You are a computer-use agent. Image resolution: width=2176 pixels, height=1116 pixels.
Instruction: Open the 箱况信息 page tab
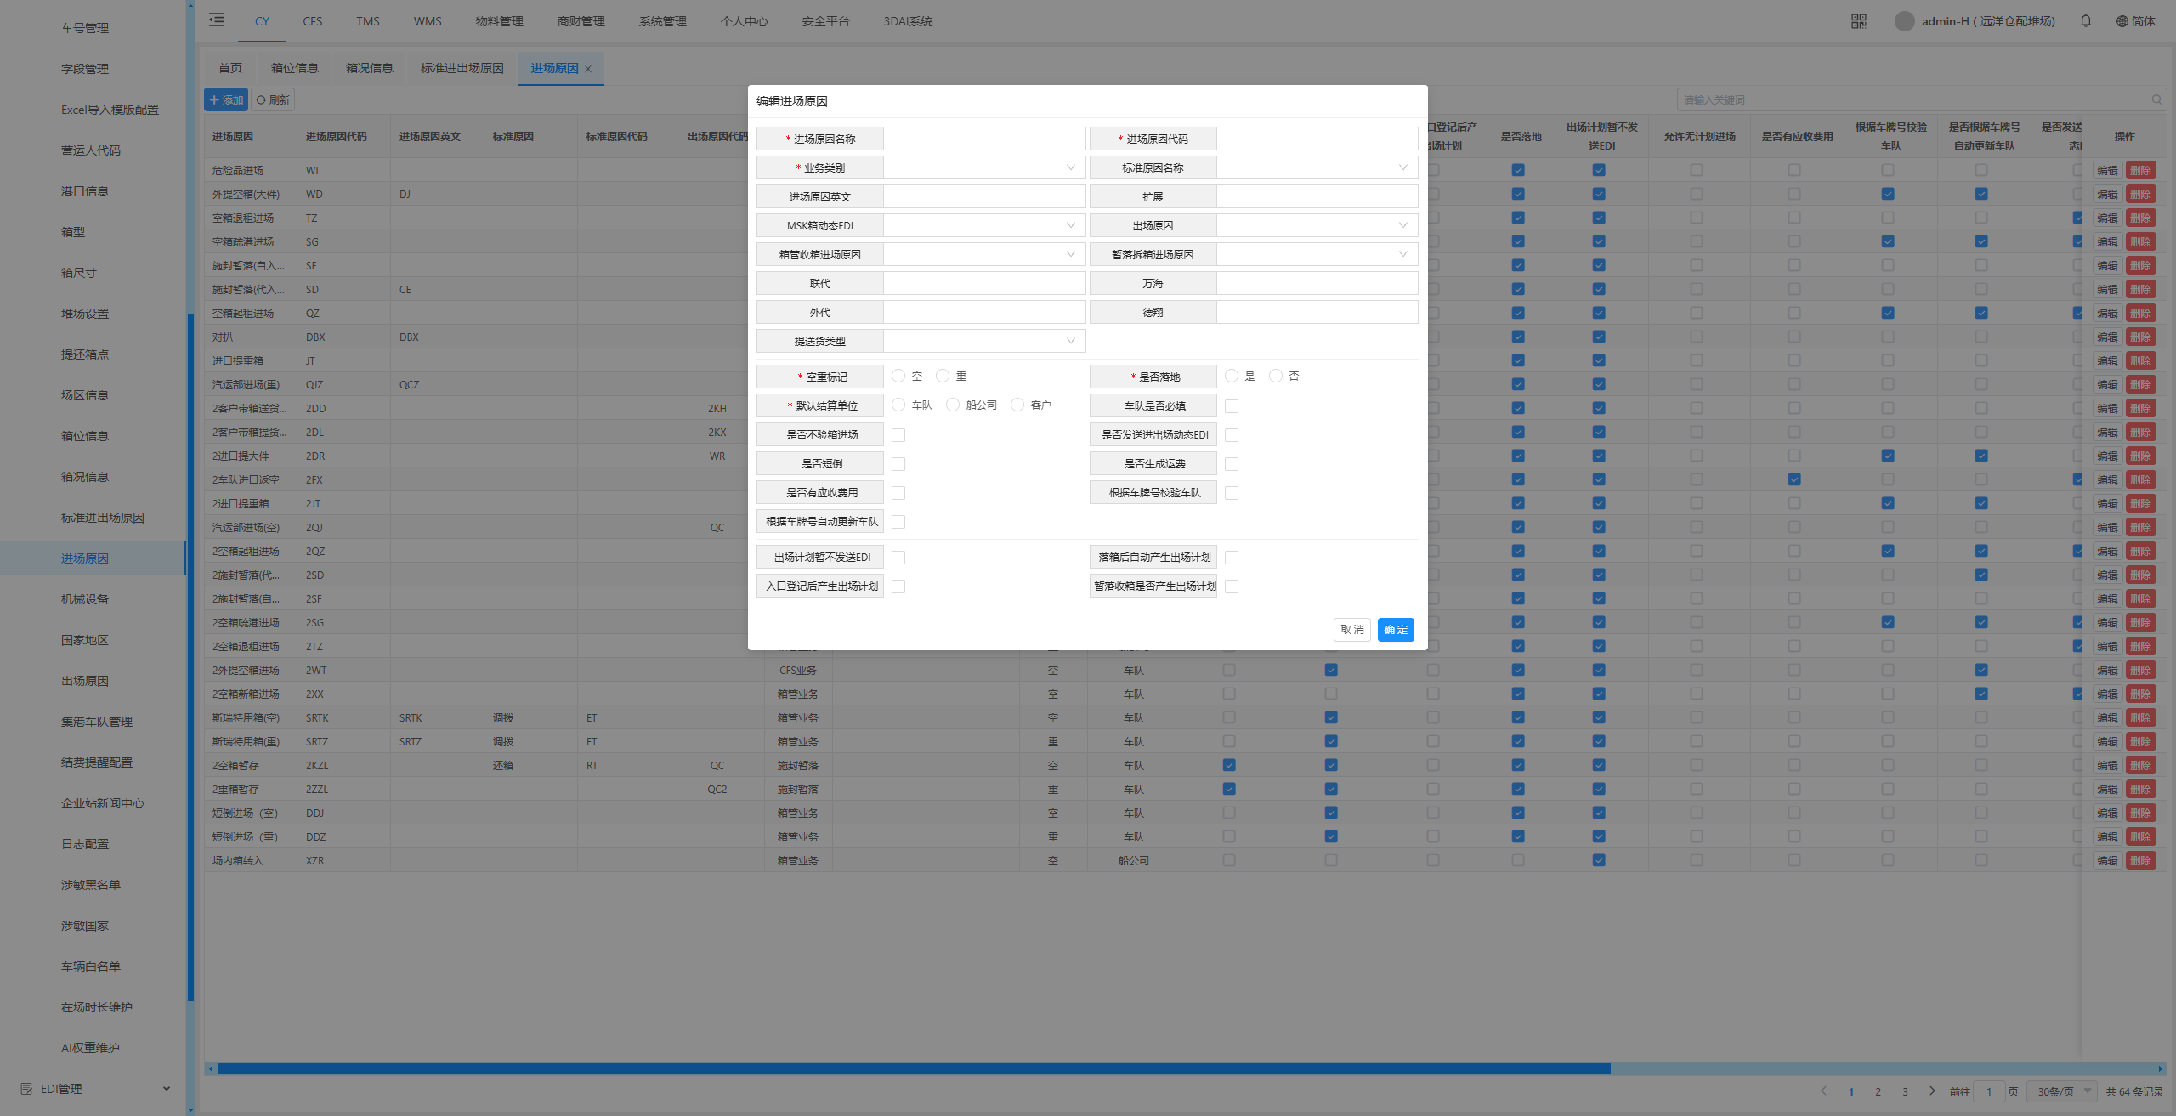370,68
